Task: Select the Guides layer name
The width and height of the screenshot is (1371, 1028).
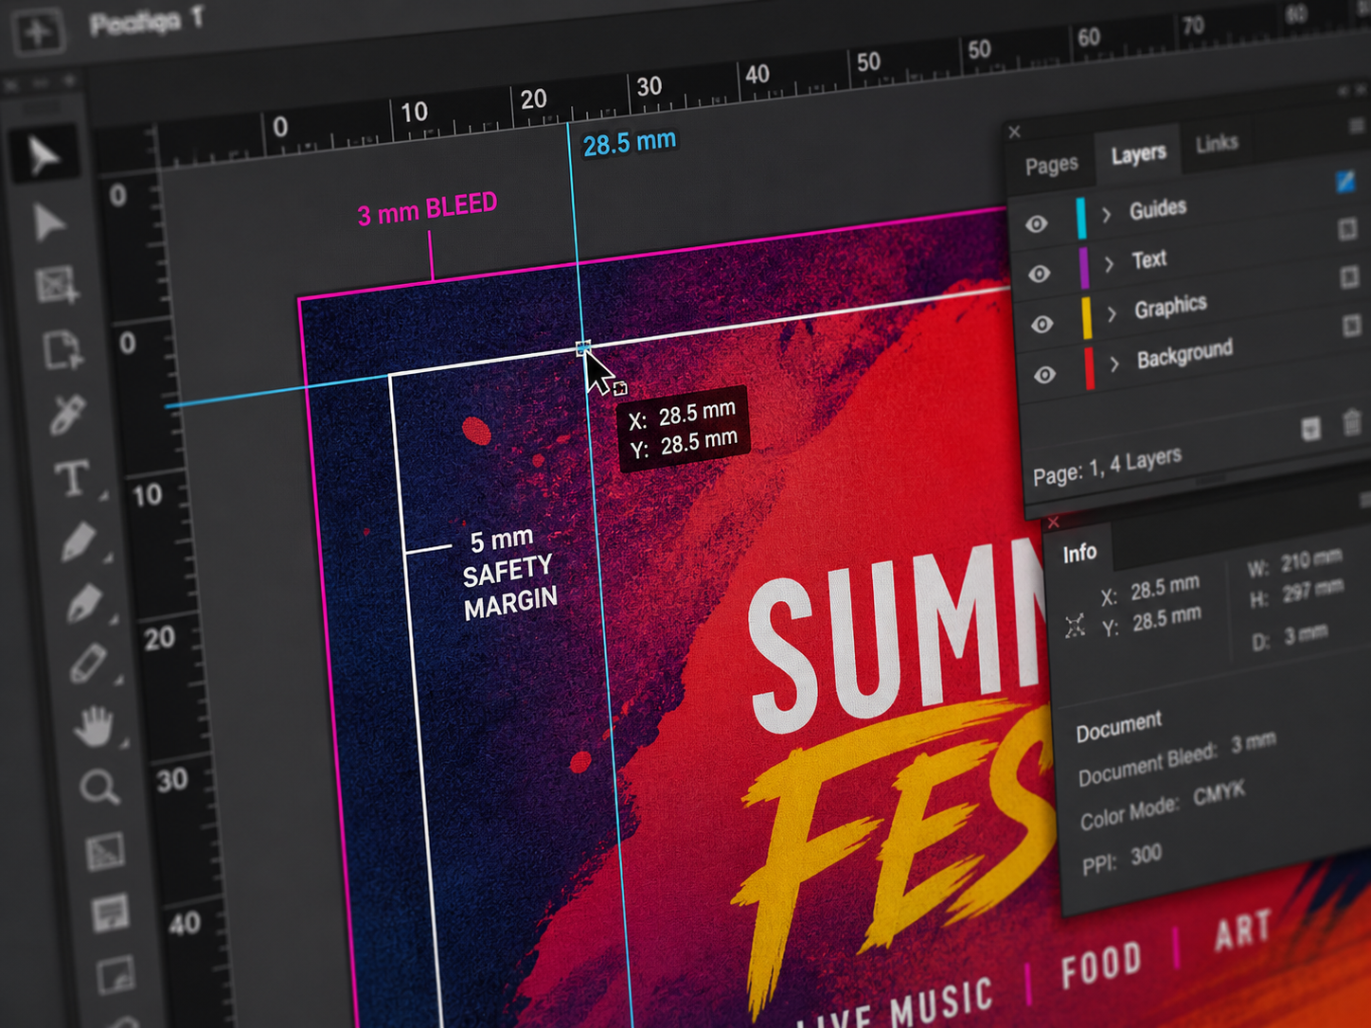Action: pos(1158,208)
